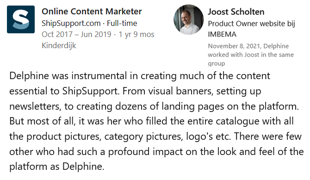Click the ShipSupport company logo
310x180 pixels.
point(21,19)
